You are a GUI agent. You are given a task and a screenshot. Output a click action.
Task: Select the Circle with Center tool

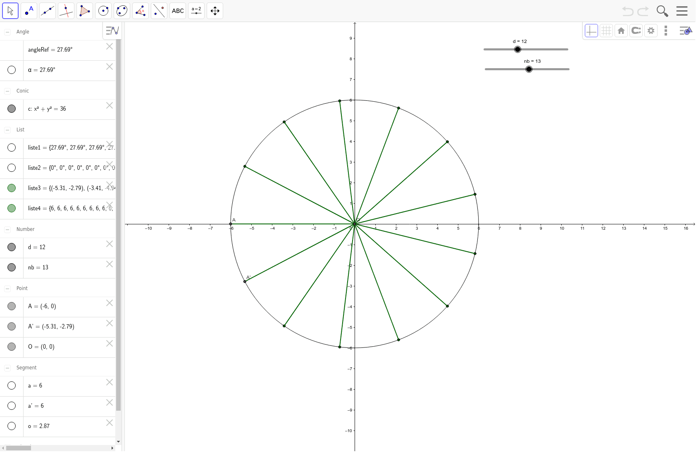[x=103, y=11]
